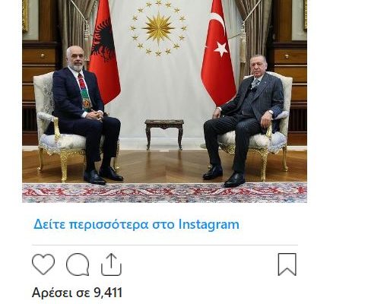Image resolution: width=387 pixels, height=304 pixels.
Task: Click the man in pinstripe suit on the right
Action: tap(245, 120)
